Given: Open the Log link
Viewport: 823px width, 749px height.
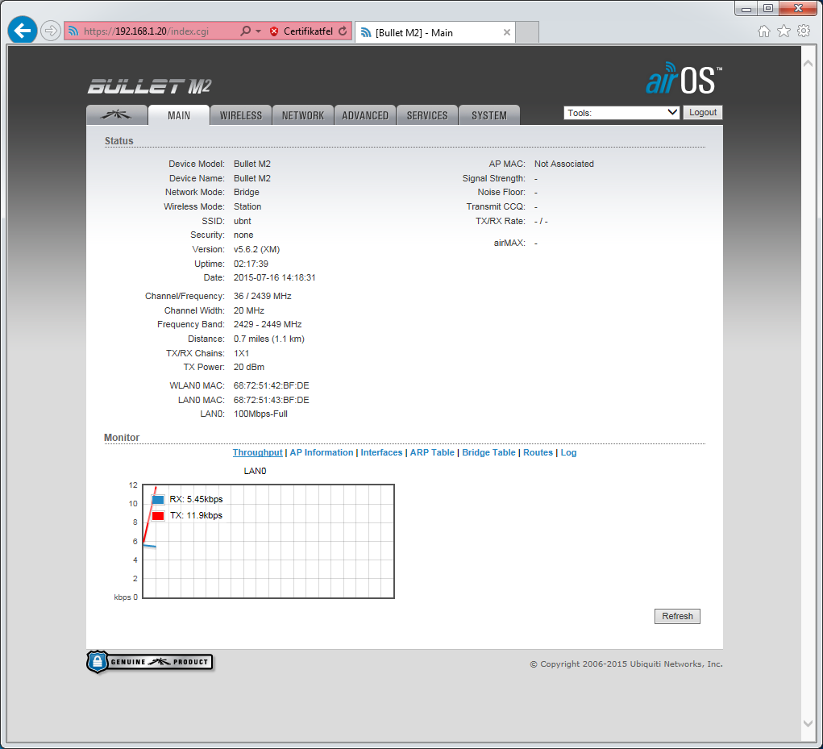Looking at the screenshot, I should click(568, 452).
